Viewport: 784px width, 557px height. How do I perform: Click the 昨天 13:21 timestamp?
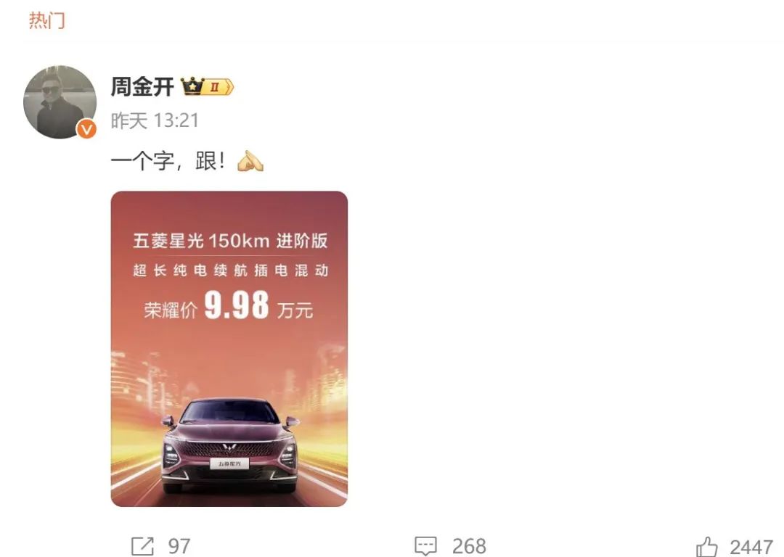[155, 120]
